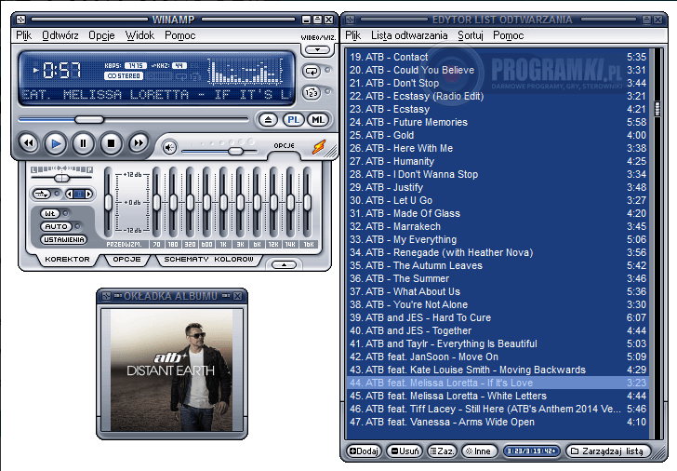Image resolution: width=677 pixels, height=471 pixels.
Task: Click Winamp main window system menu icon
Action: (x=20, y=20)
